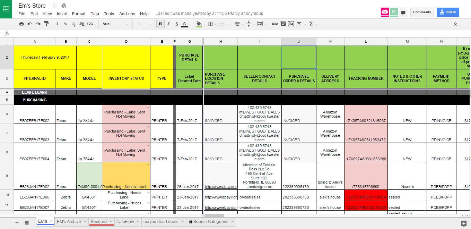This screenshot has width=471, height=229.
Task: Click the insert link icon
Action: point(274,24)
